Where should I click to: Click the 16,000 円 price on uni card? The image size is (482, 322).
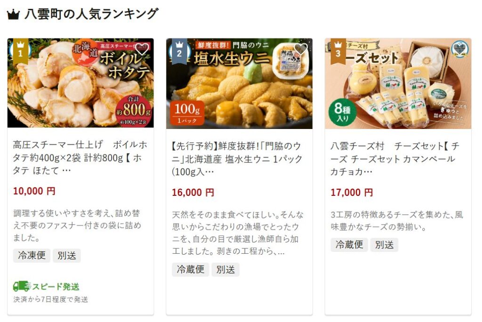(193, 193)
